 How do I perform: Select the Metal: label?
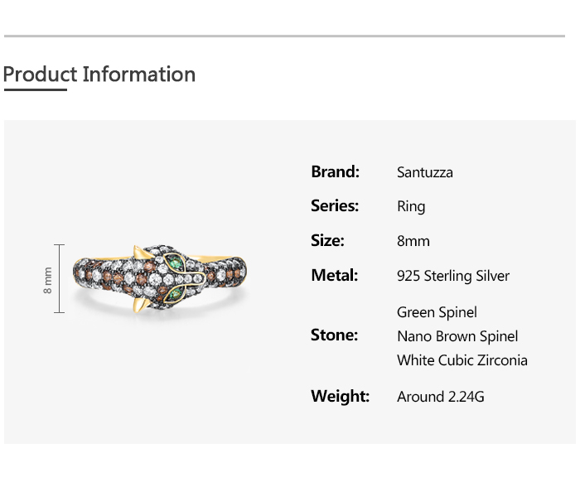click(x=334, y=275)
